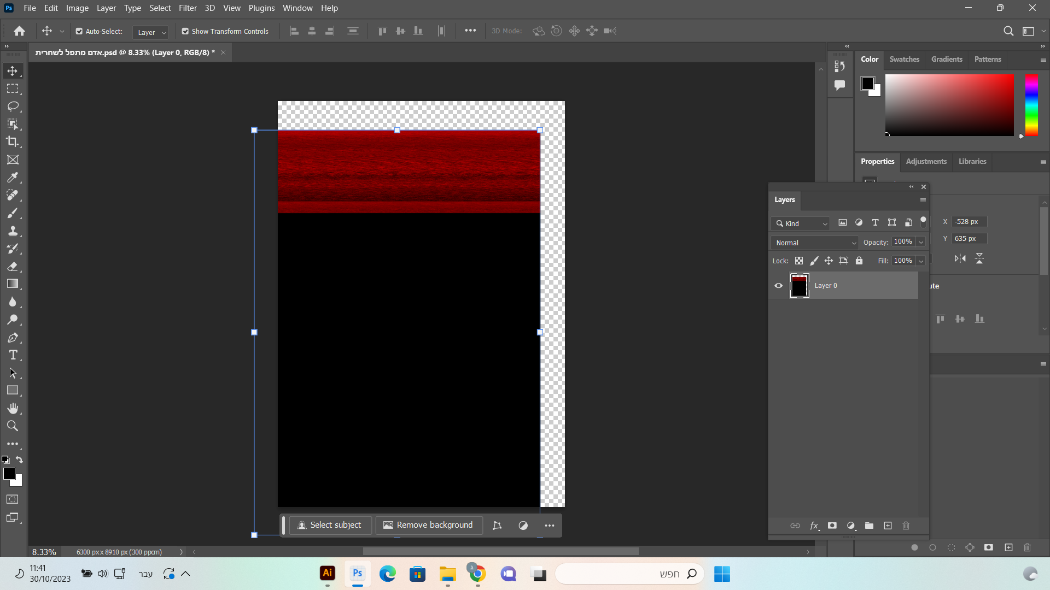Select the Horizontal Type tool
Screen dimensions: 1050x590
pyautogui.click(x=13, y=355)
